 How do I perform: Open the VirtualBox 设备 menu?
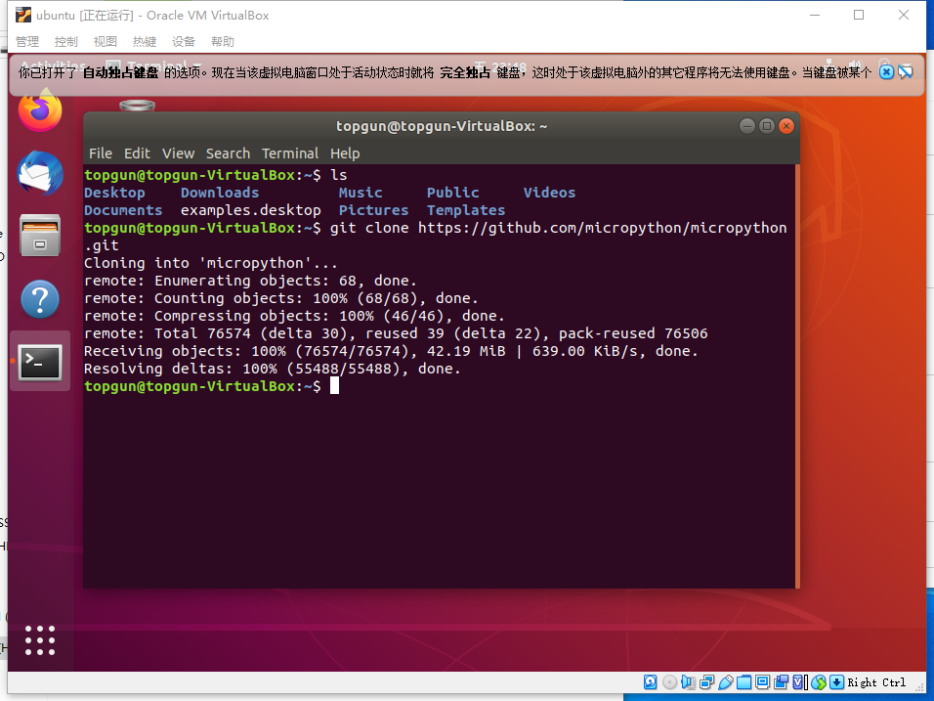(x=184, y=41)
